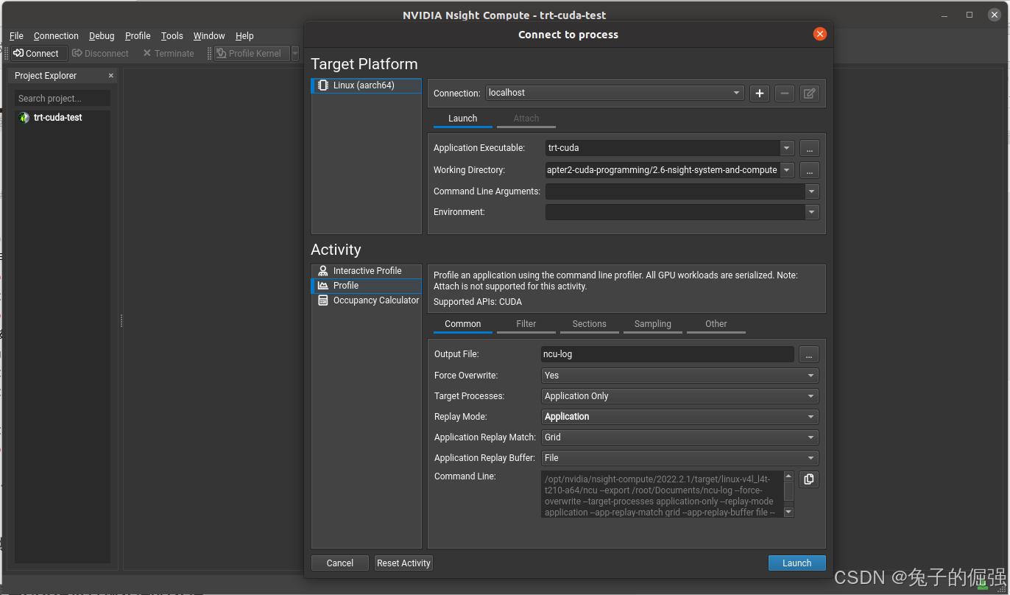This screenshot has width=1010, height=595.
Task: Open the Profile menu
Action: pos(138,35)
